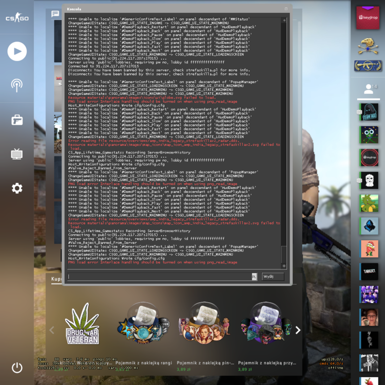Click the PL language indicator in console
The image size is (385, 385).
(254, 277)
